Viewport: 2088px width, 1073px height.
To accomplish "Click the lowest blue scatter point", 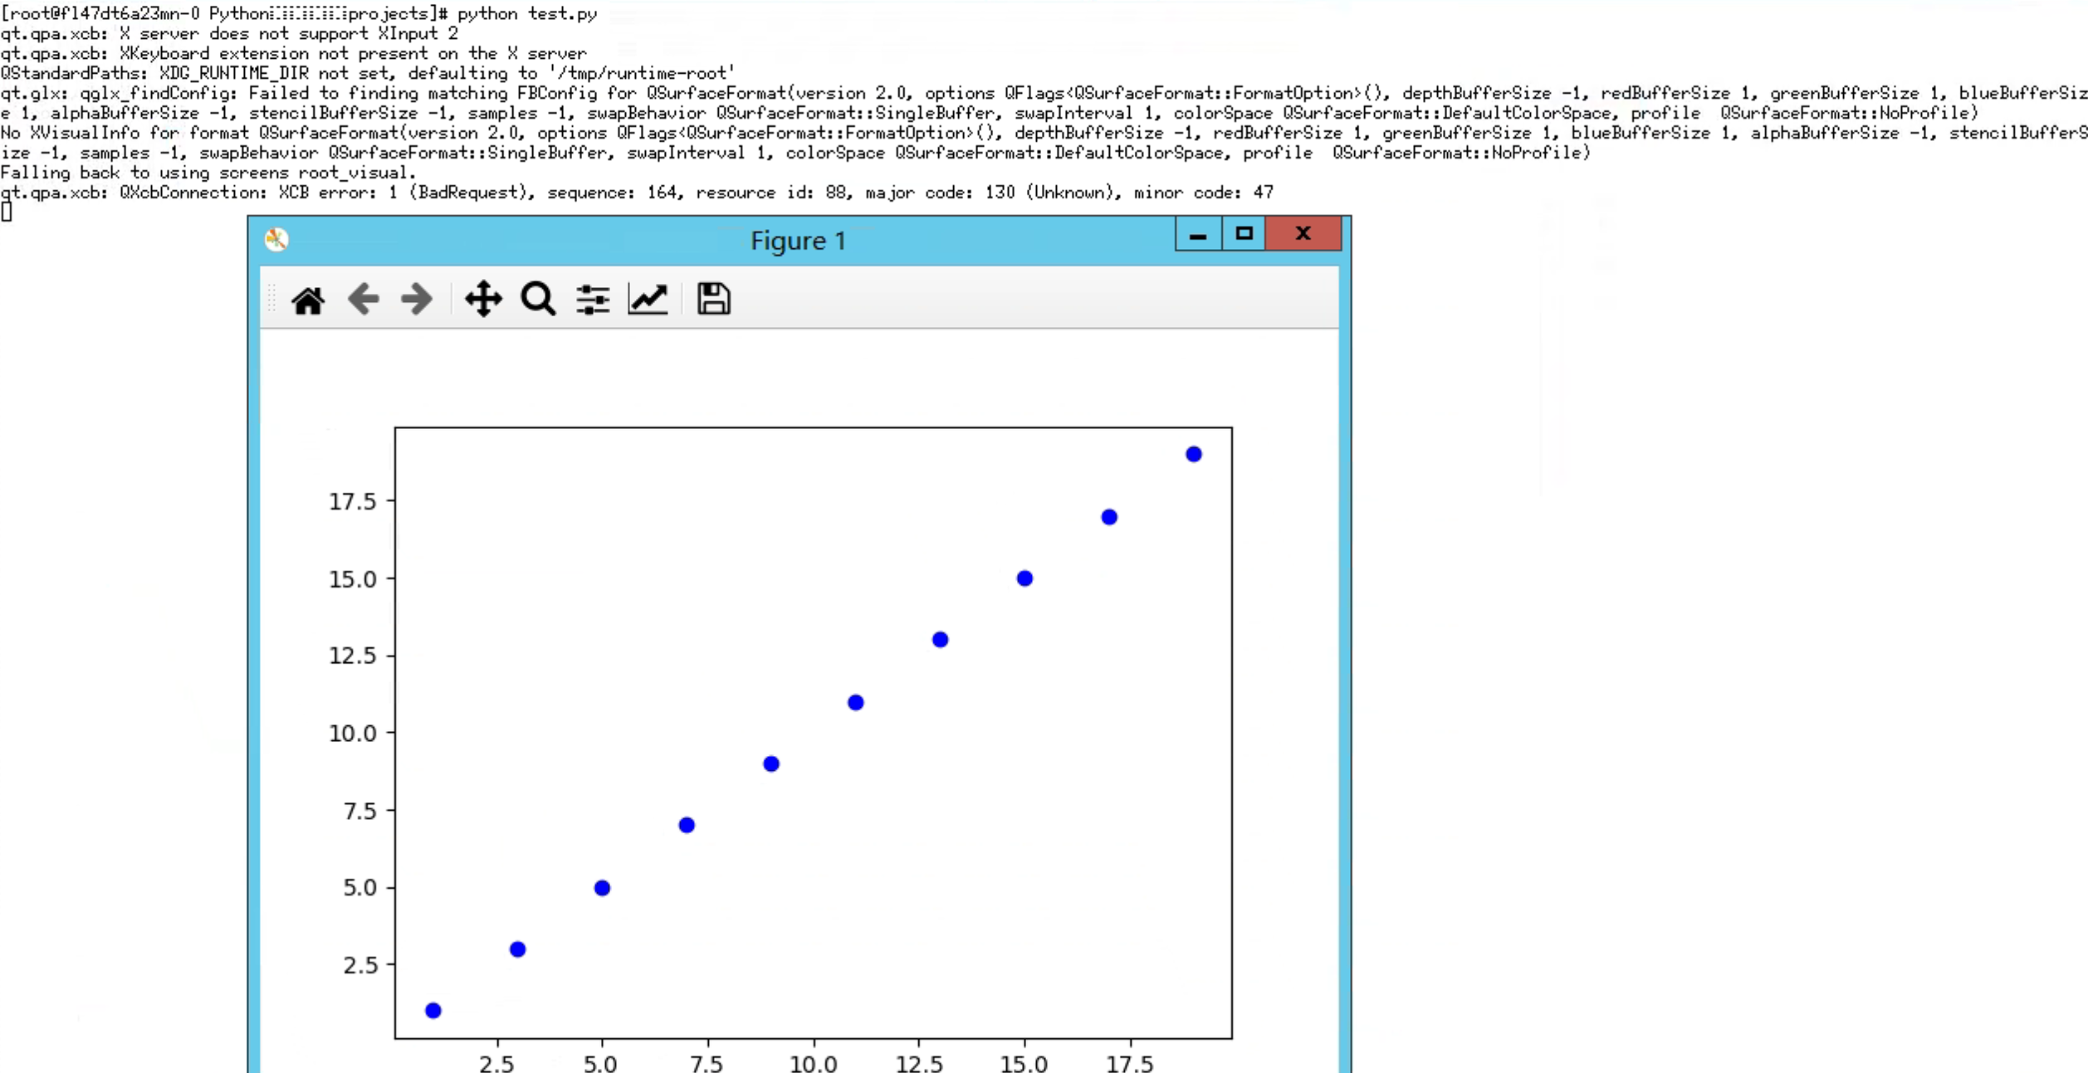I will (433, 1010).
